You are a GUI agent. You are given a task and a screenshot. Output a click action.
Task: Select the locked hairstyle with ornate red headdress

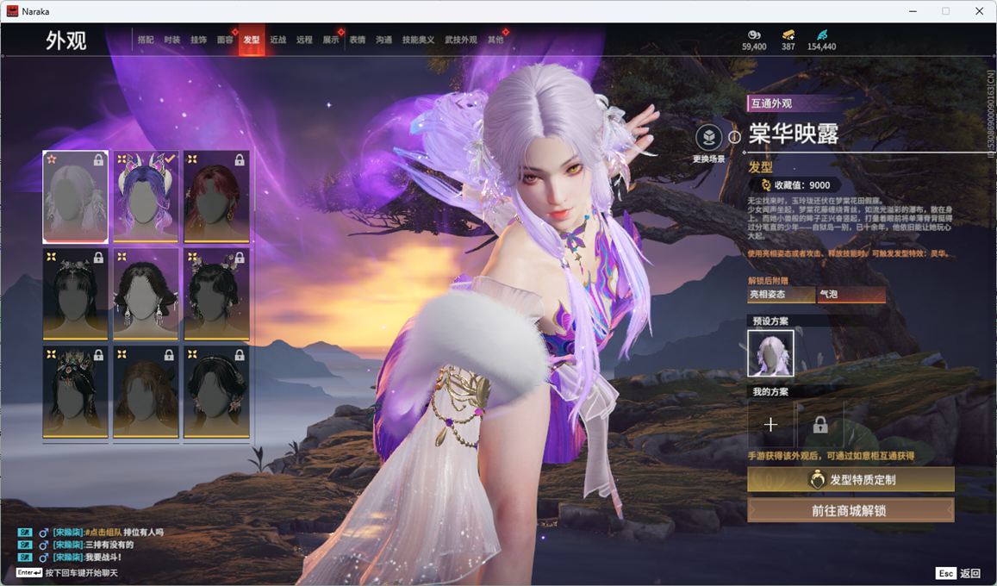tap(76, 392)
